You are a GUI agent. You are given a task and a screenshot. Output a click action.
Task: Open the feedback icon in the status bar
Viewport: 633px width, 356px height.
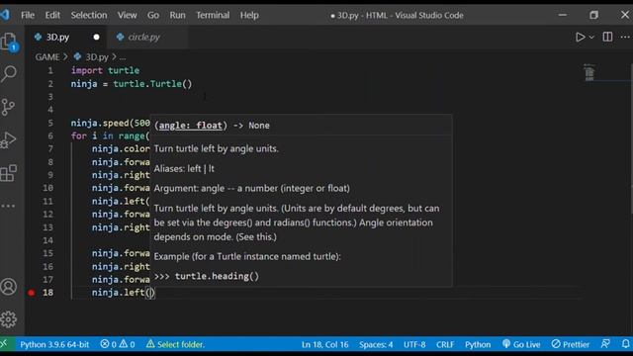(605, 344)
